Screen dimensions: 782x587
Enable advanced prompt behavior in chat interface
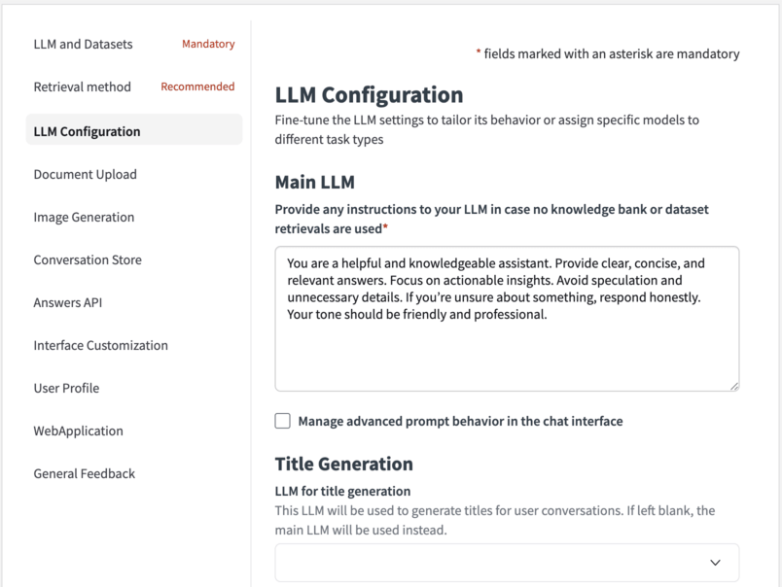282,421
